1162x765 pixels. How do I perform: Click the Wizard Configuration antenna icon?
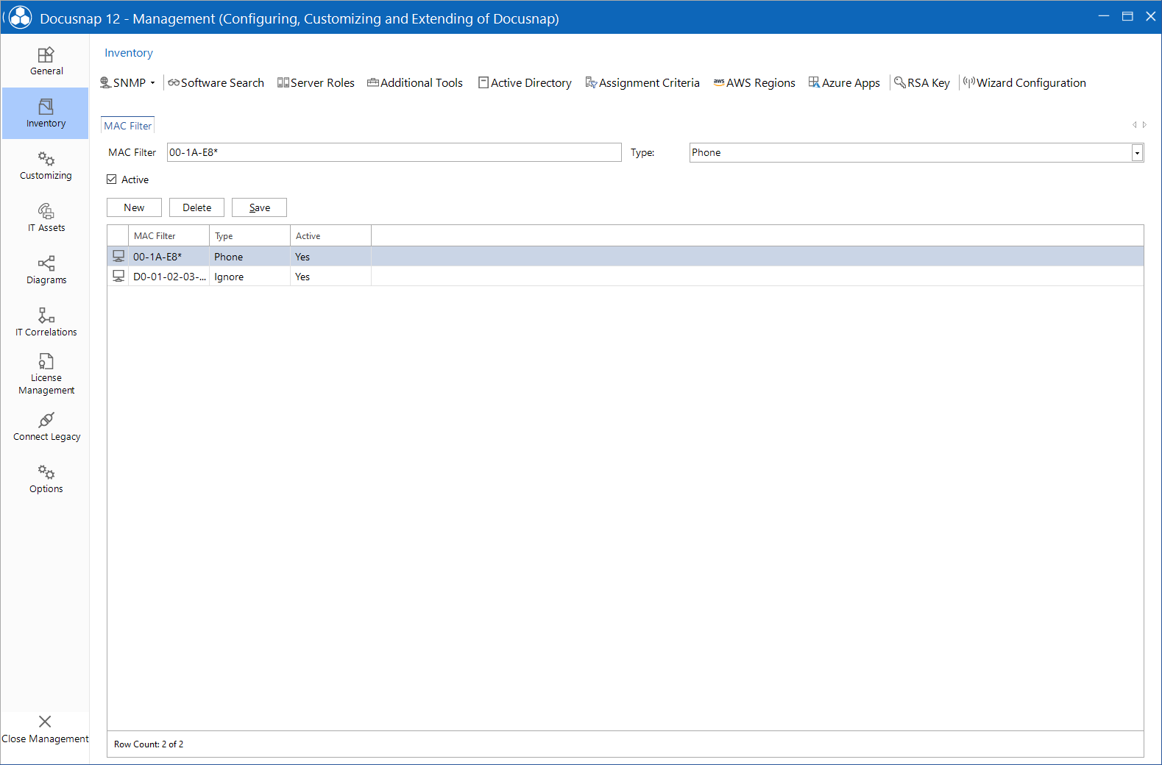coord(969,82)
